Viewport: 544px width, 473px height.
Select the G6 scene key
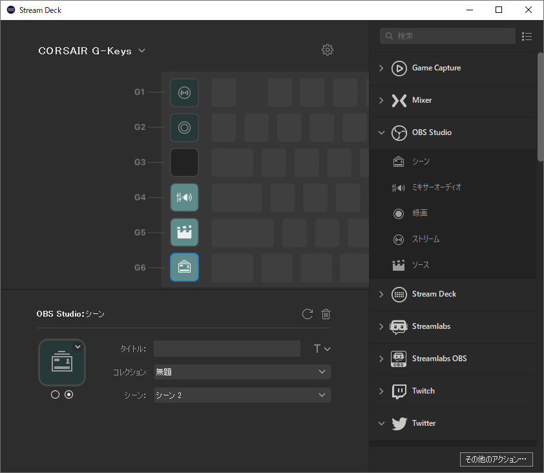click(184, 268)
